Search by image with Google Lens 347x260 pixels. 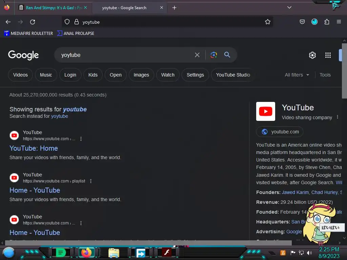click(213, 55)
